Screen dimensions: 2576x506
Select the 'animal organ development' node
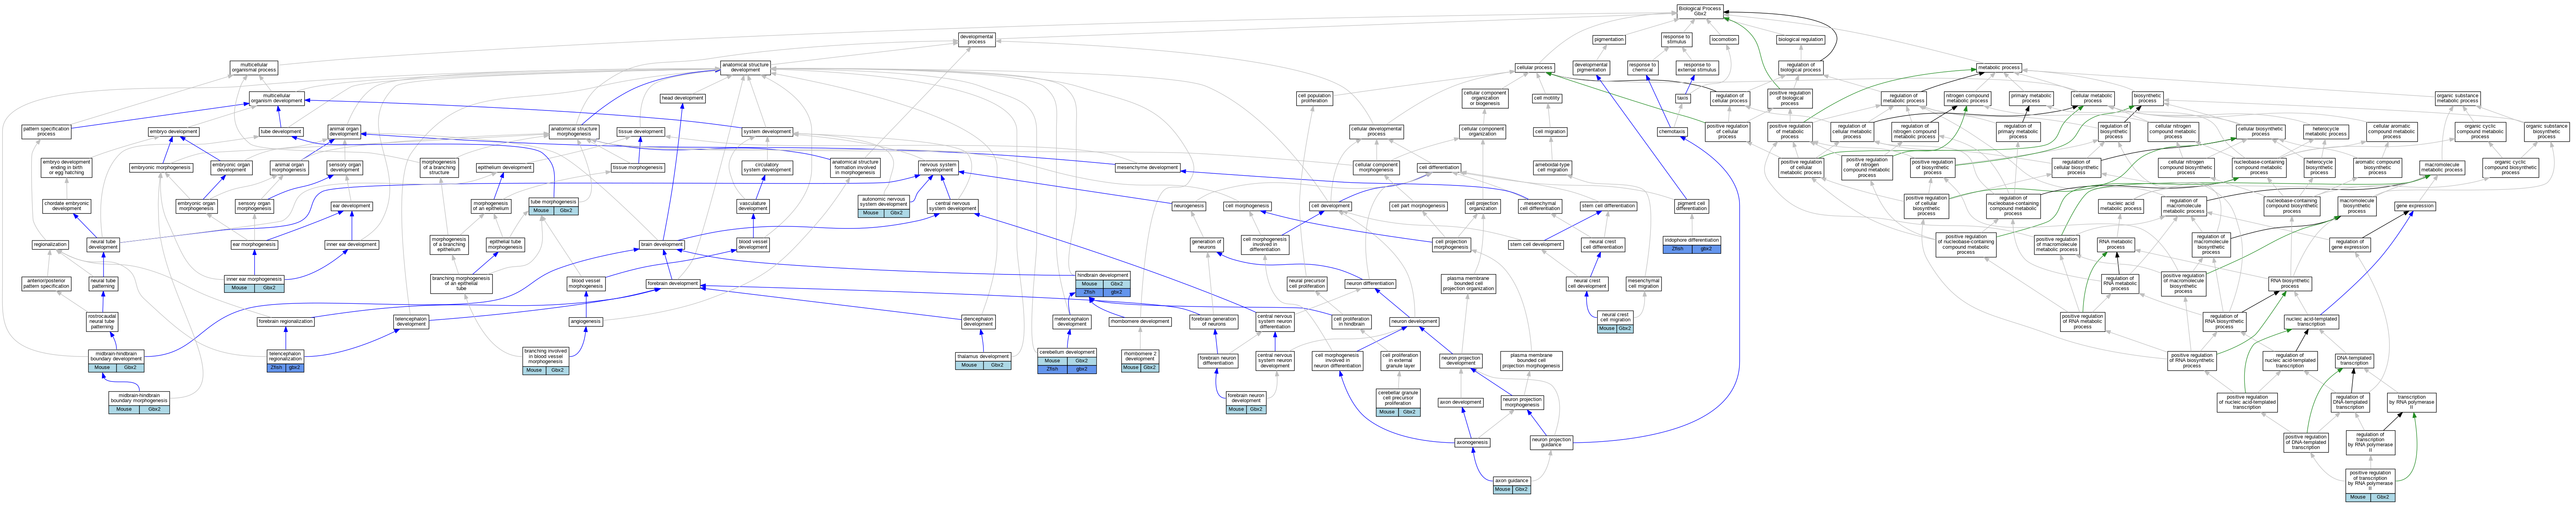pos(344,131)
